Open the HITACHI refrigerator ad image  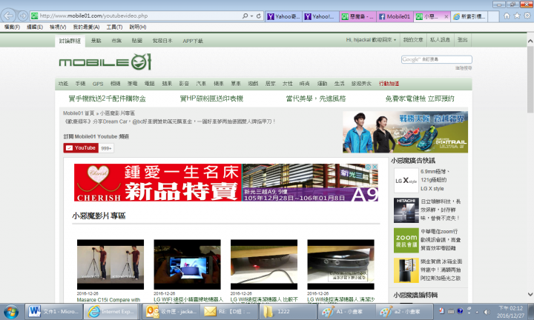pos(406,210)
